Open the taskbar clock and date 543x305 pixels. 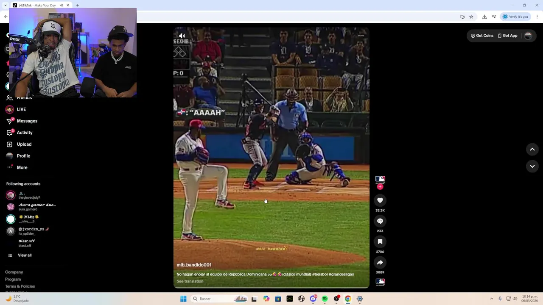[530, 299]
